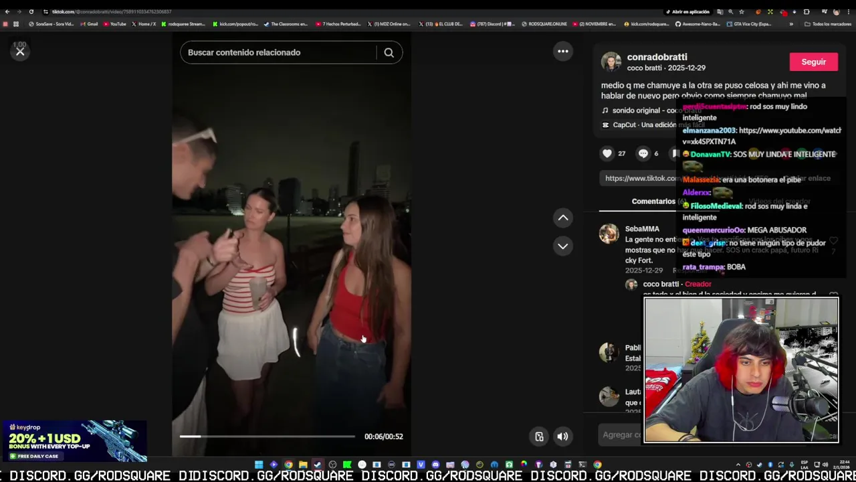This screenshot has width=856, height=482.
Task: Open comments with speech bubble icon
Action: click(643, 153)
